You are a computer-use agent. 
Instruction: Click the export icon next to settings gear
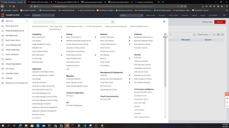223,34
